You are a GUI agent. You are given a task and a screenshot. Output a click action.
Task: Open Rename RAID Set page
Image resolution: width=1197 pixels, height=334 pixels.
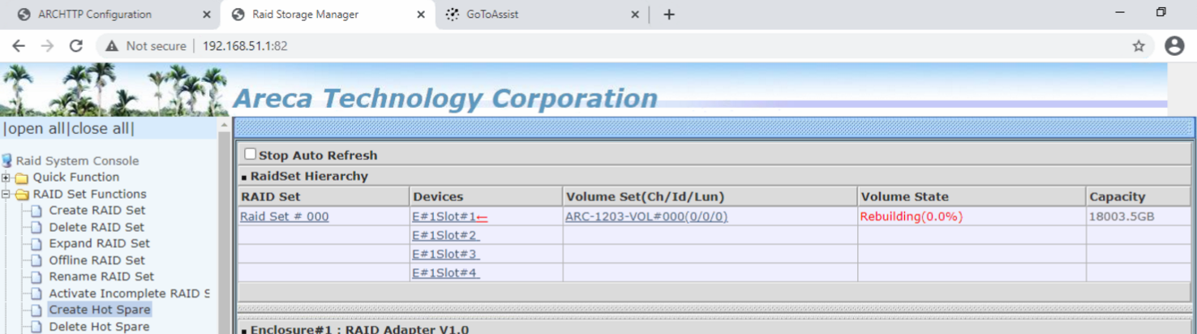101,276
